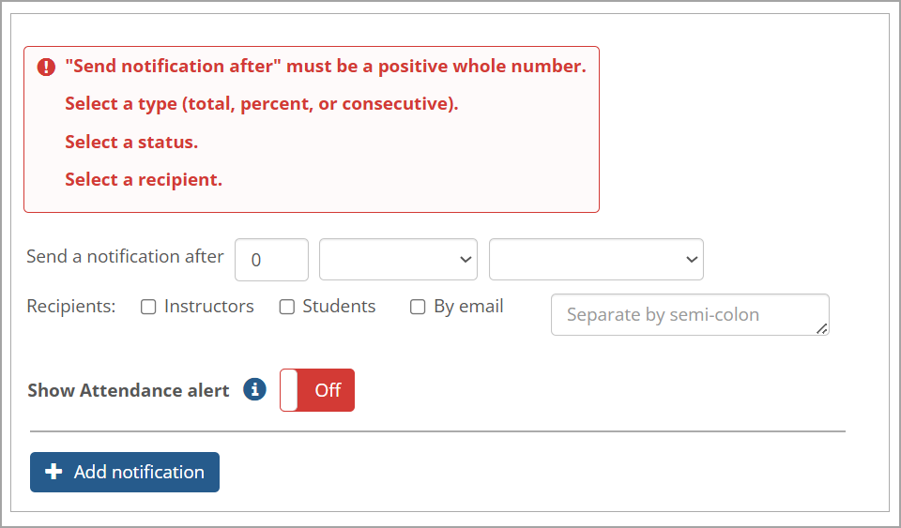Check the By email option
The height and width of the screenshot is (528, 901).
[418, 307]
